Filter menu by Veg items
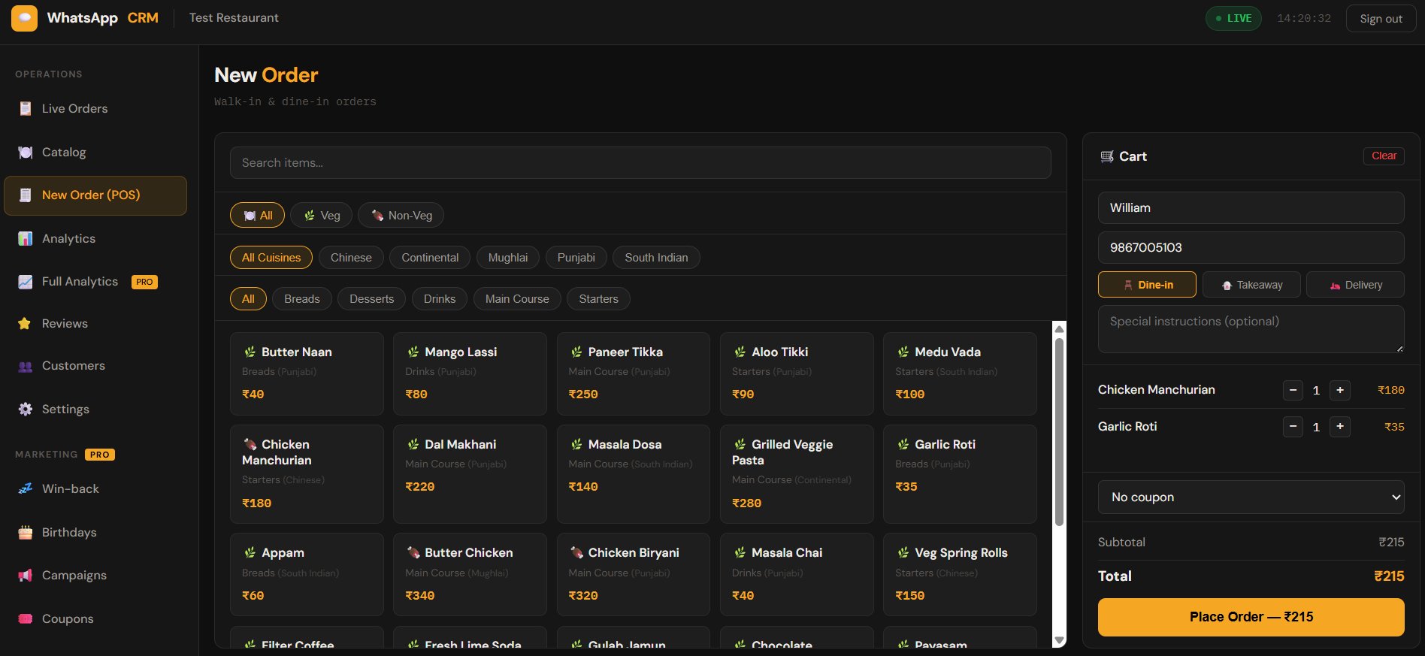Screen dimensions: 1425x656 point(322,216)
